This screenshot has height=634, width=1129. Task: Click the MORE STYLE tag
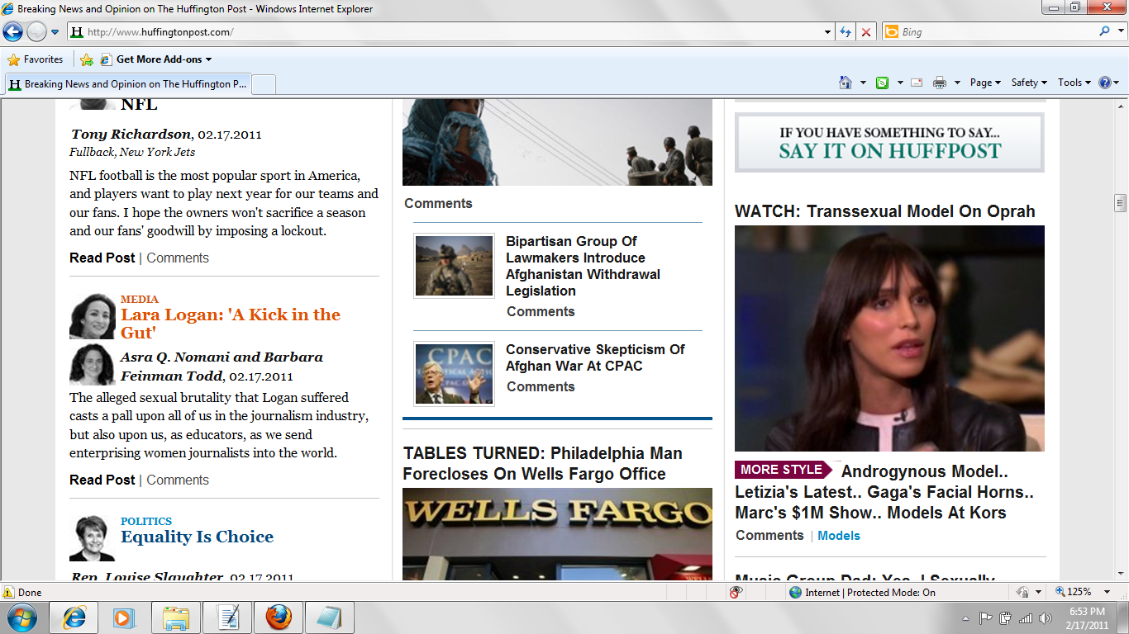click(x=785, y=470)
